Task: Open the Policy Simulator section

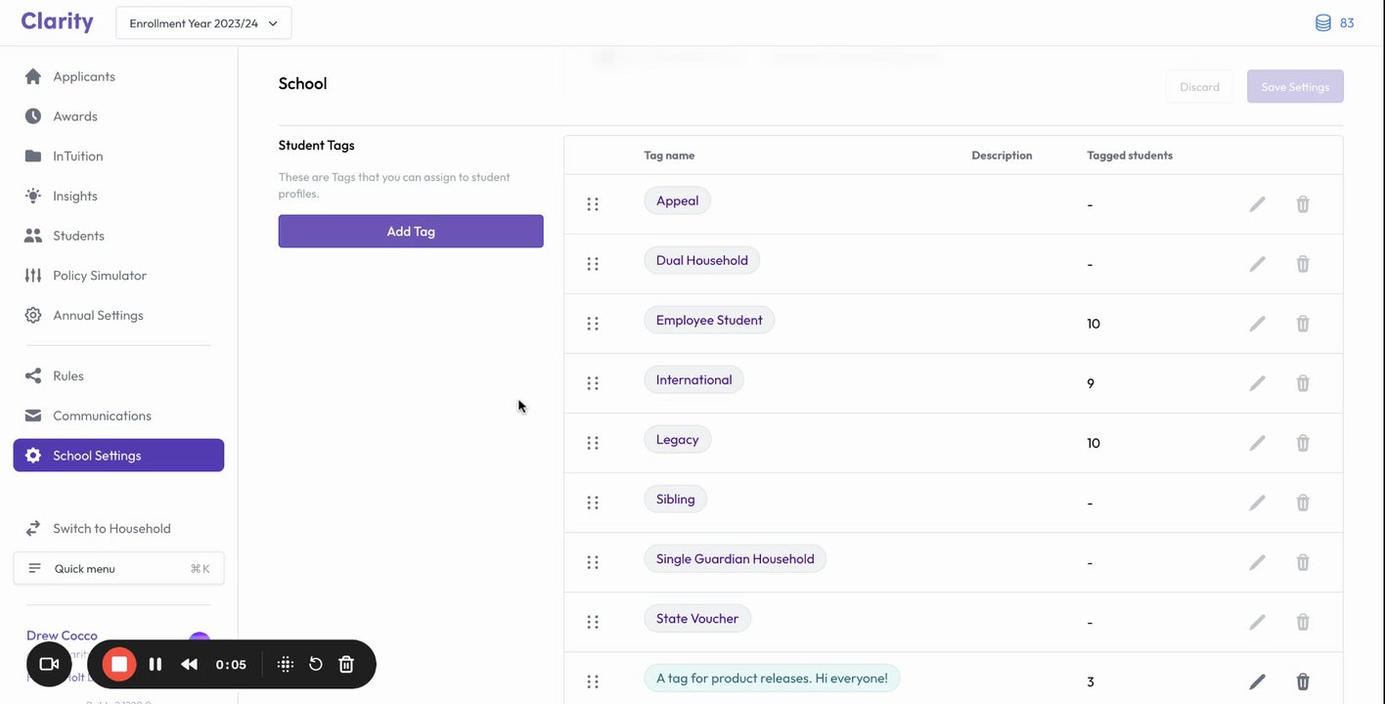Action: (x=99, y=276)
